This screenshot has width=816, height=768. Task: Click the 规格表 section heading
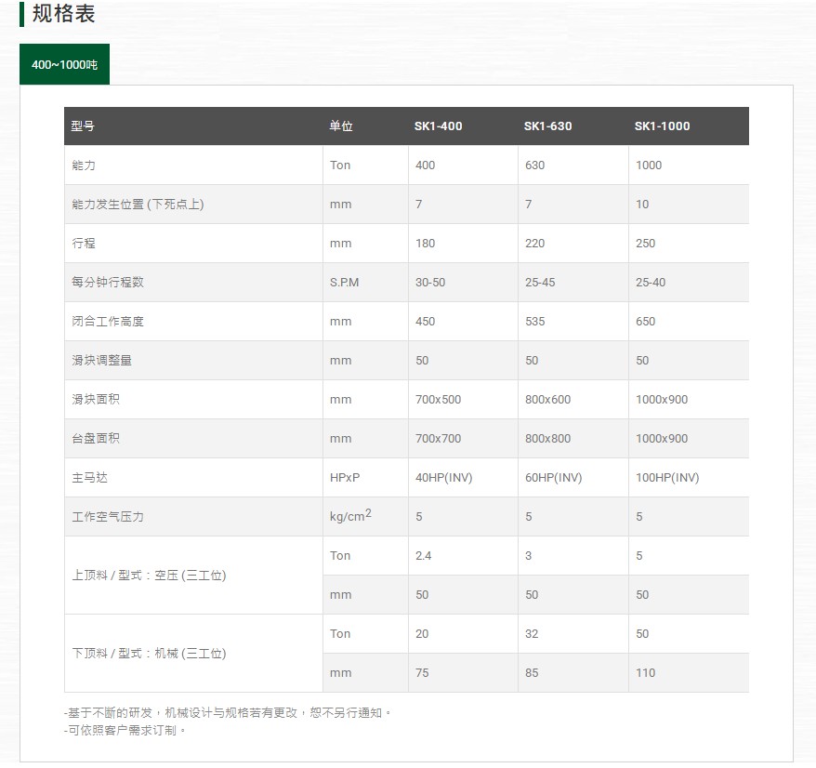63,14
